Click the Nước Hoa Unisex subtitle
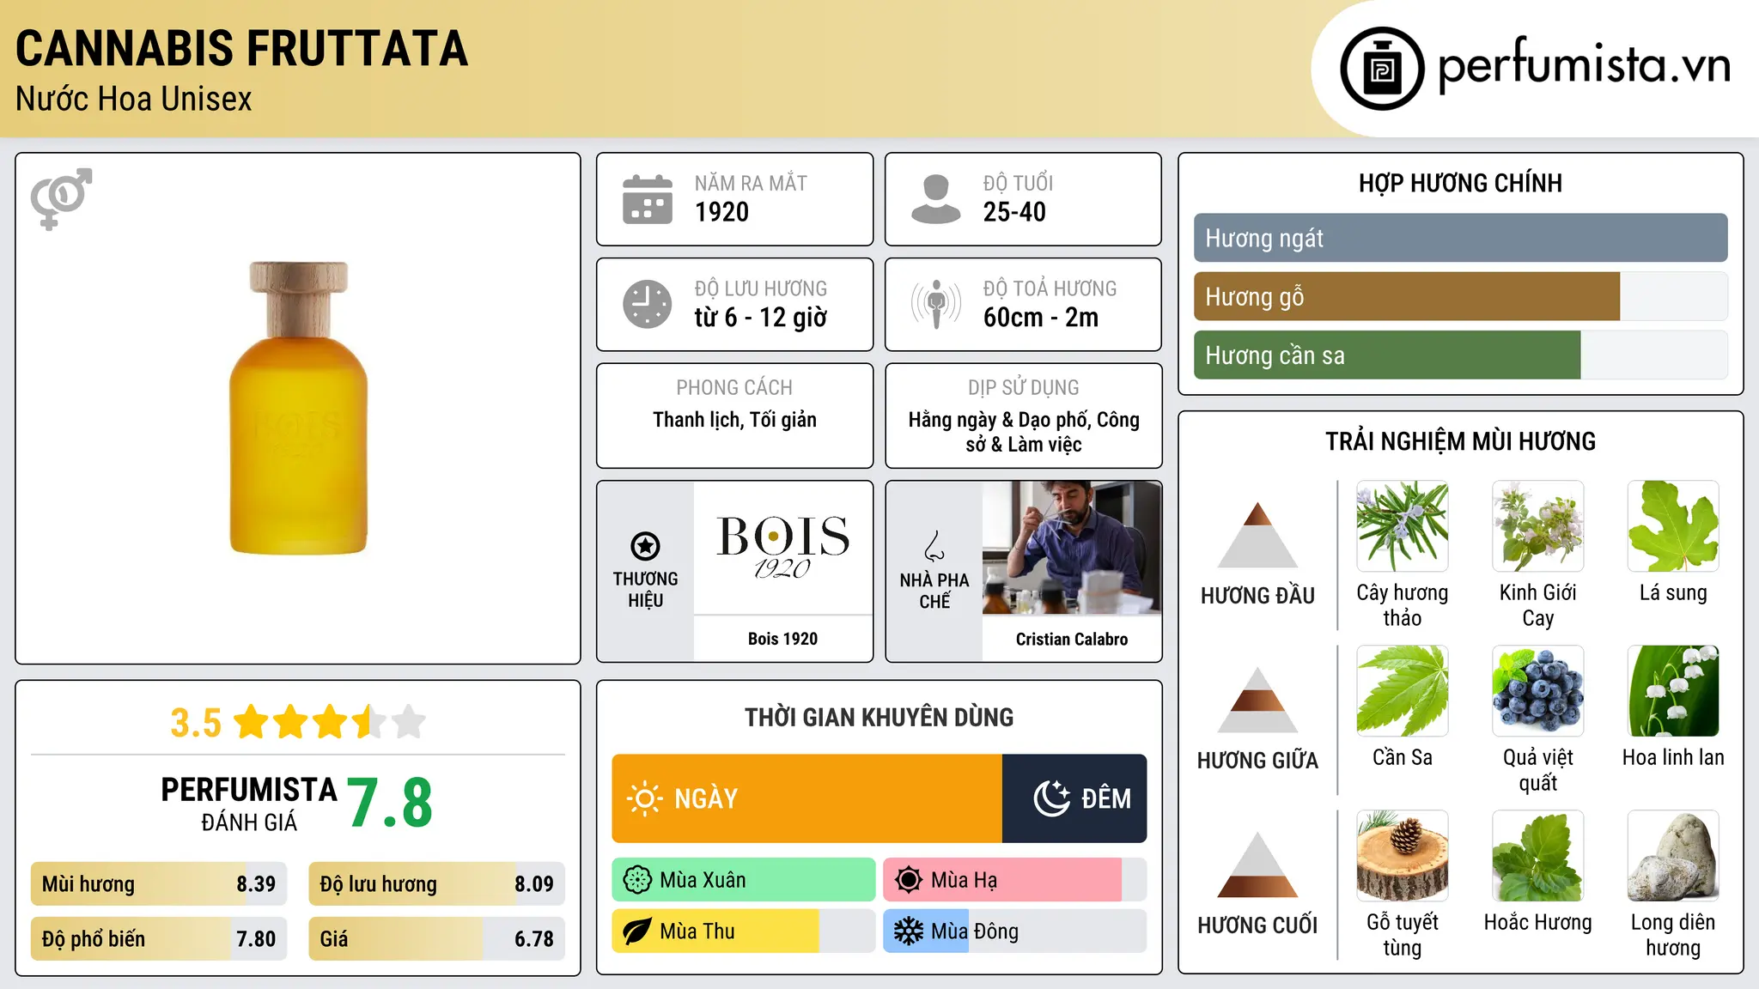1759x989 pixels. click(x=134, y=100)
